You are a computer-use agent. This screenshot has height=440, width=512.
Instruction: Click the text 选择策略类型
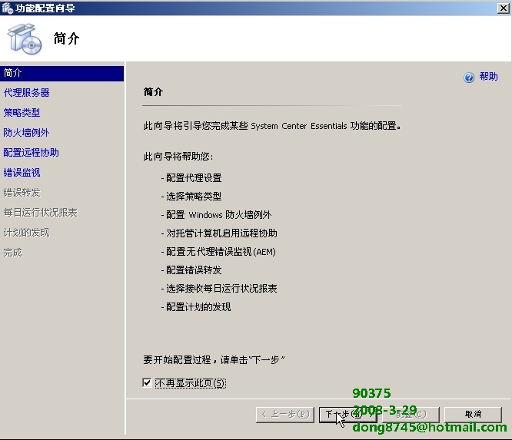coord(194,197)
